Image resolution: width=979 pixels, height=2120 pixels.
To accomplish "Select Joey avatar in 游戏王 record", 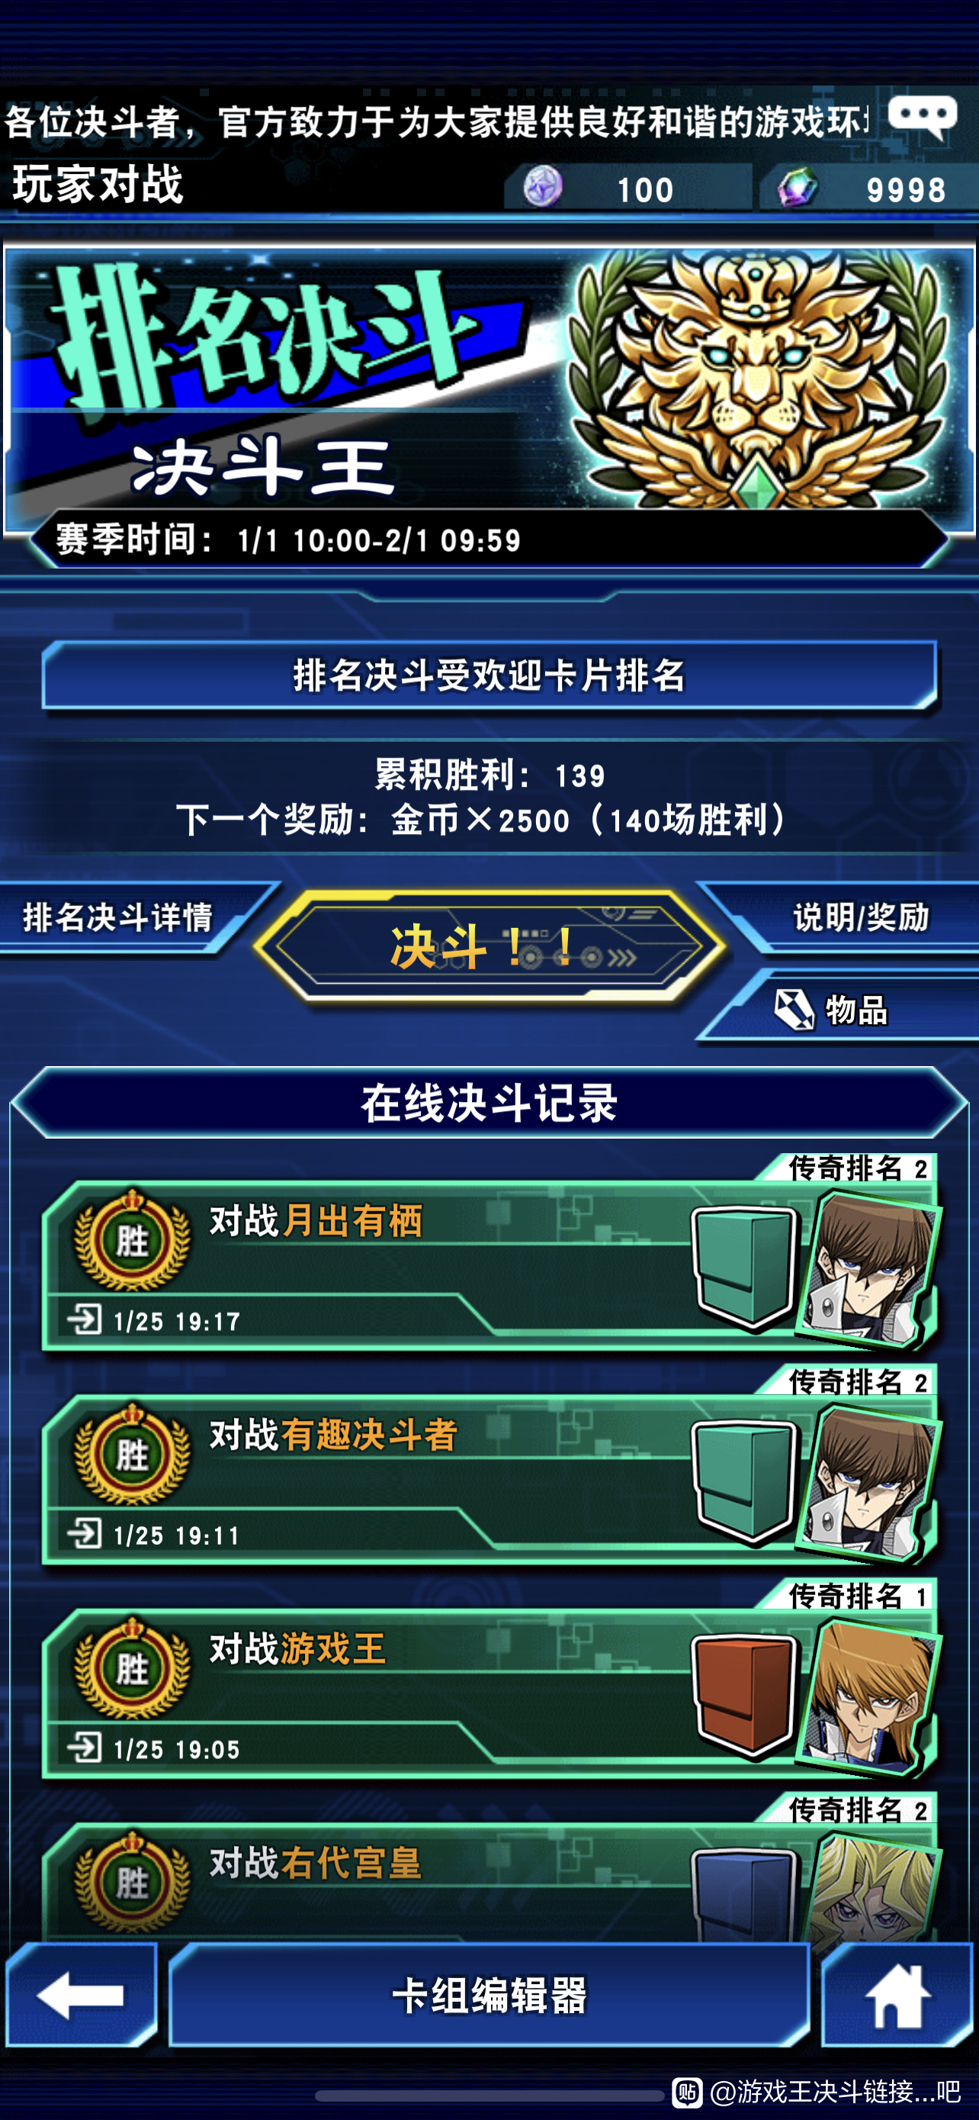I will tap(870, 1696).
